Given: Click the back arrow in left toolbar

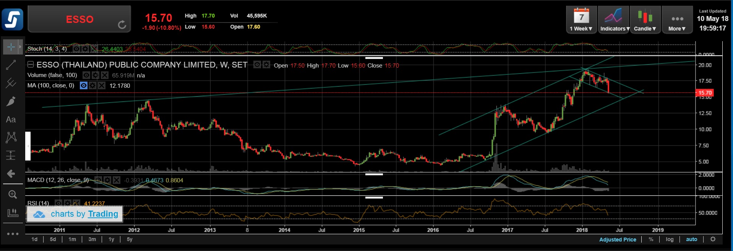Looking at the screenshot, I should click(x=11, y=174).
